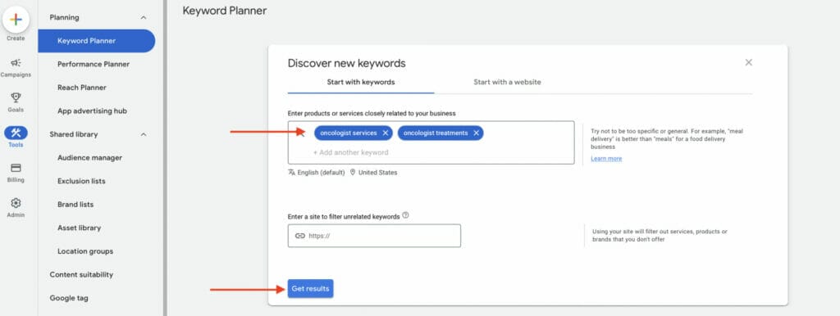Viewport: 840px width, 316px height.
Task: Change the United States location setting
Action: [x=373, y=173]
